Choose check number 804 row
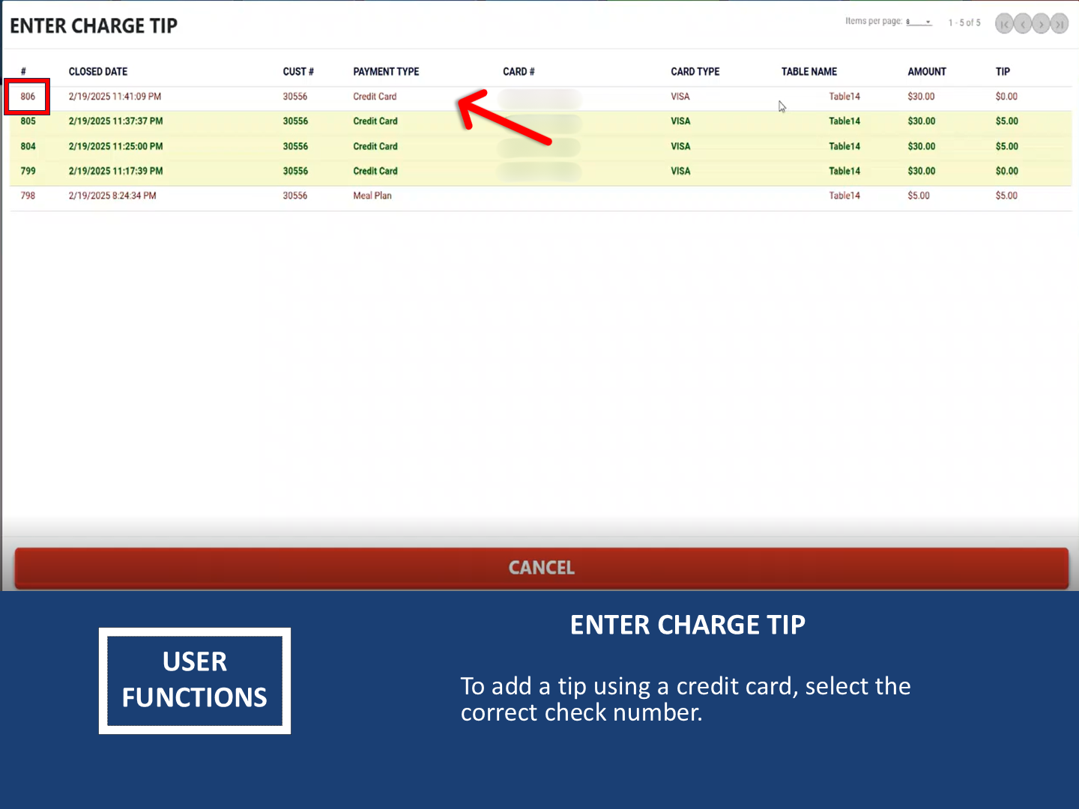Image resolution: width=1079 pixels, height=809 pixels. pos(28,147)
